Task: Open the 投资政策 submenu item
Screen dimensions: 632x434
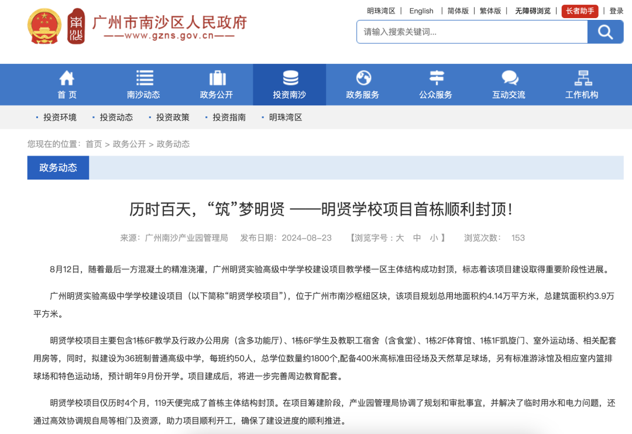Action: click(173, 118)
